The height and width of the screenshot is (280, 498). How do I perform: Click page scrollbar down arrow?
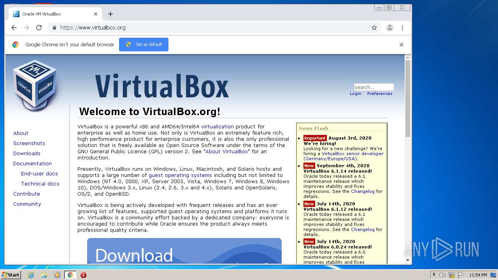coord(408,260)
